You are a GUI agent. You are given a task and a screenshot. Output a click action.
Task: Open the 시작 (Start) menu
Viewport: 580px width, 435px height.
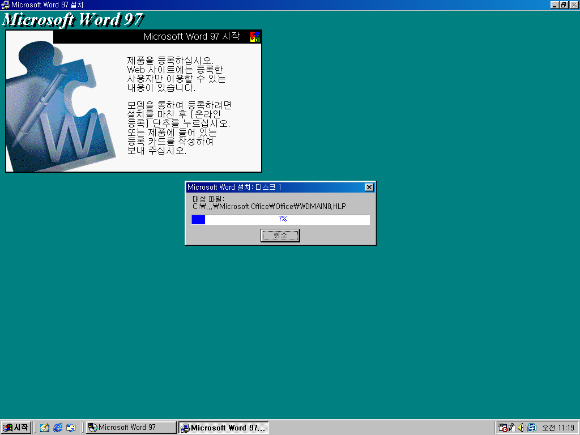tap(15, 428)
